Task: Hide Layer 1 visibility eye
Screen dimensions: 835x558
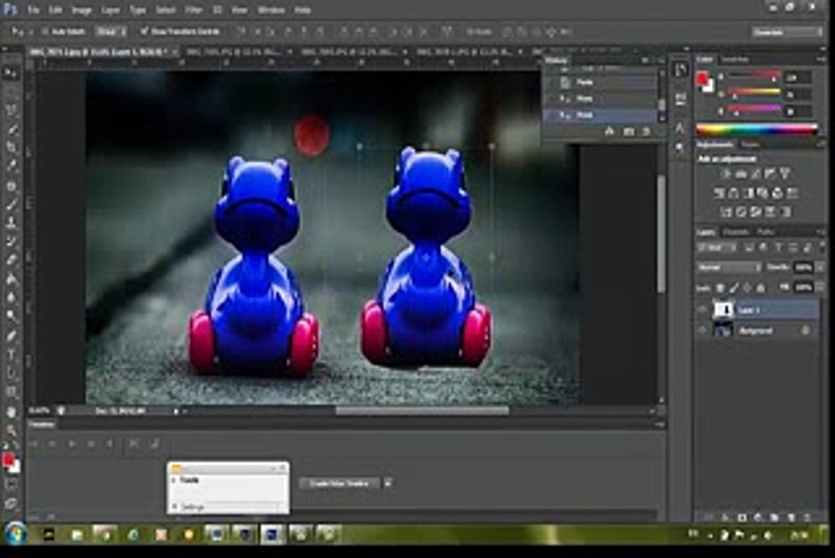Action: [x=703, y=309]
